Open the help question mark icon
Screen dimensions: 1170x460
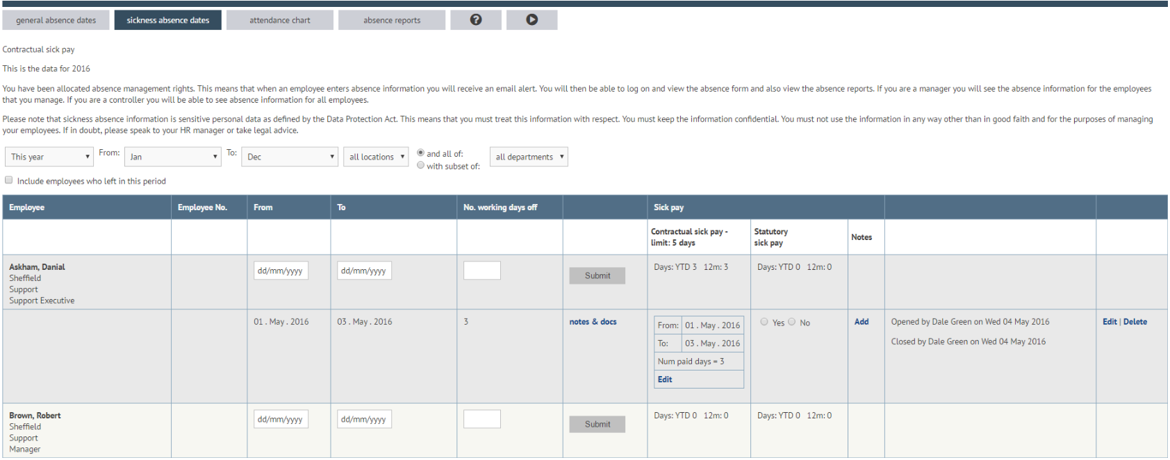click(x=476, y=20)
